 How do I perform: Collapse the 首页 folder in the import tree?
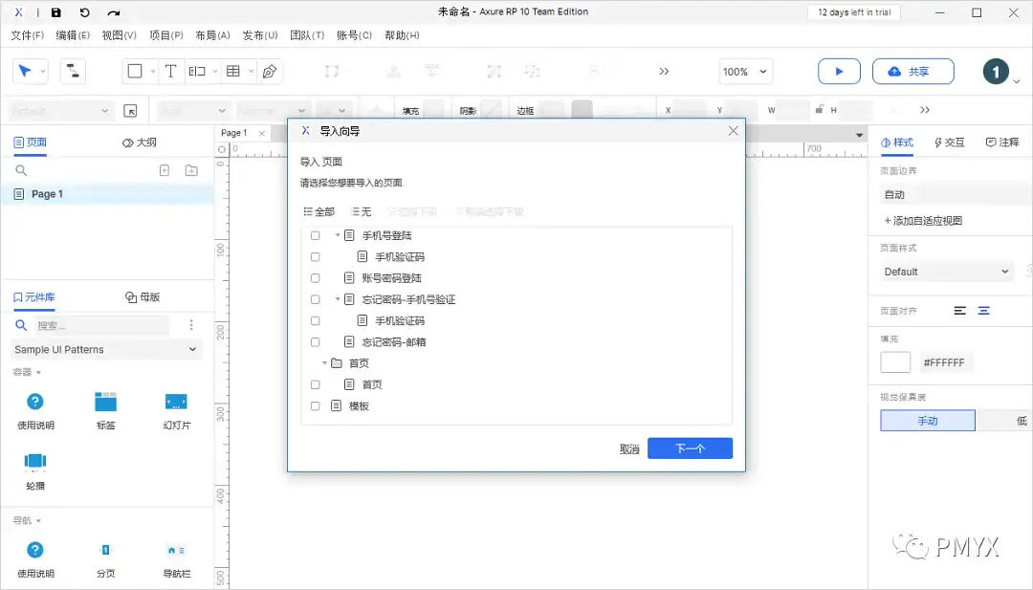coord(324,362)
